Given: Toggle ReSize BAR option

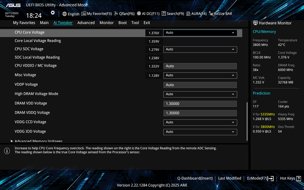Looking at the screenshot, I should coord(211,14).
